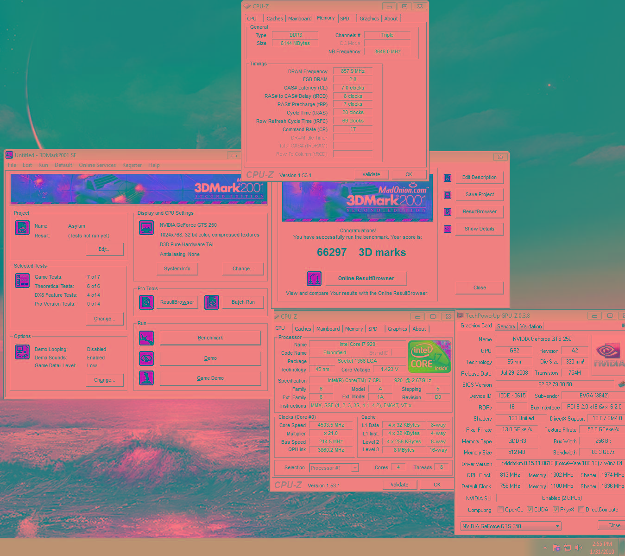Click the icon beside the Benchmark button

[x=146, y=338]
